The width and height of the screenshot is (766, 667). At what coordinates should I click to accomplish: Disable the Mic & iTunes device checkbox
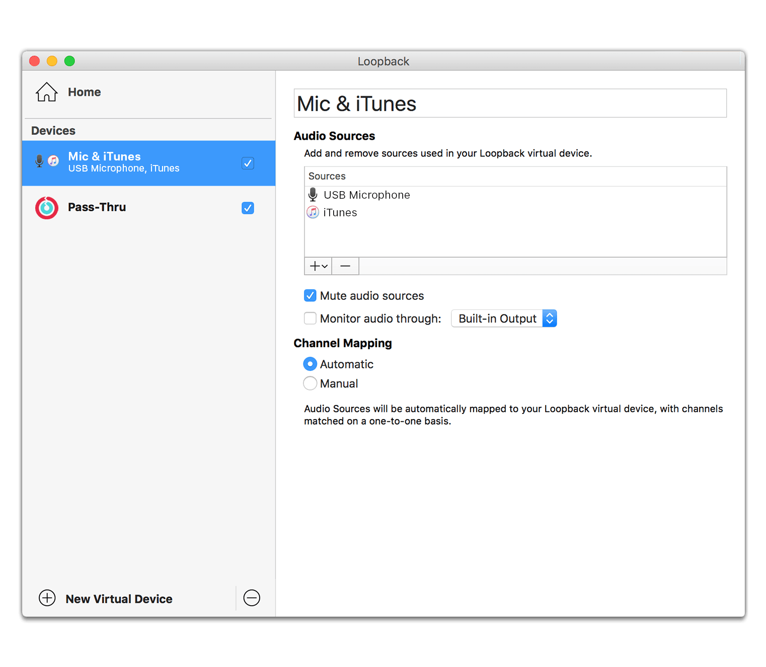coord(248,163)
